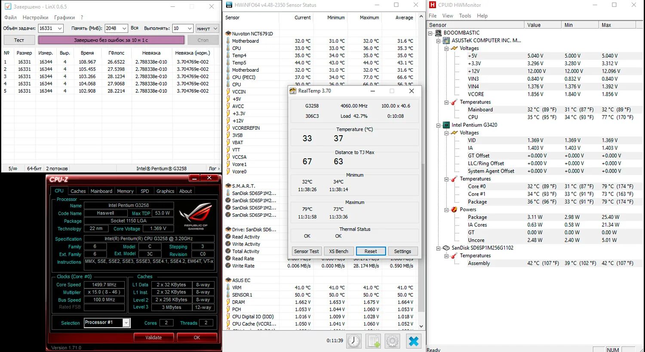The width and height of the screenshot is (645, 352).
Task: Click the S.M.A.R.T. drive icon in HWiNFO
Action: tap(228, 186)
